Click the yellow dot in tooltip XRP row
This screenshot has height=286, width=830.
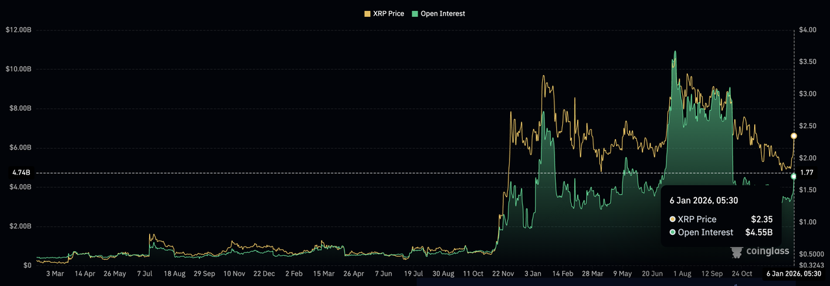click(672, 219)
